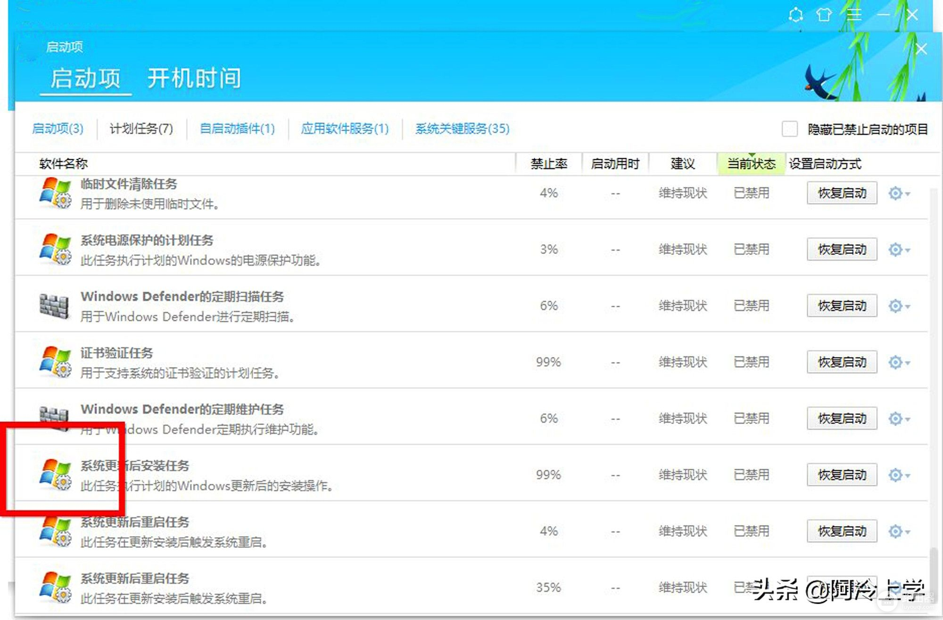Click the icon for 系统更新后安装任务

pyautogui.click(x=55, y=474)
